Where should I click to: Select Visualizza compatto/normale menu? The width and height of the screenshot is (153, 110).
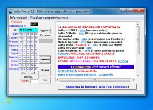tap(49, 18)
